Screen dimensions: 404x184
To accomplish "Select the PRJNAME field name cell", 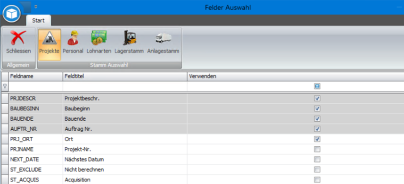I will (x=36, y=149).
